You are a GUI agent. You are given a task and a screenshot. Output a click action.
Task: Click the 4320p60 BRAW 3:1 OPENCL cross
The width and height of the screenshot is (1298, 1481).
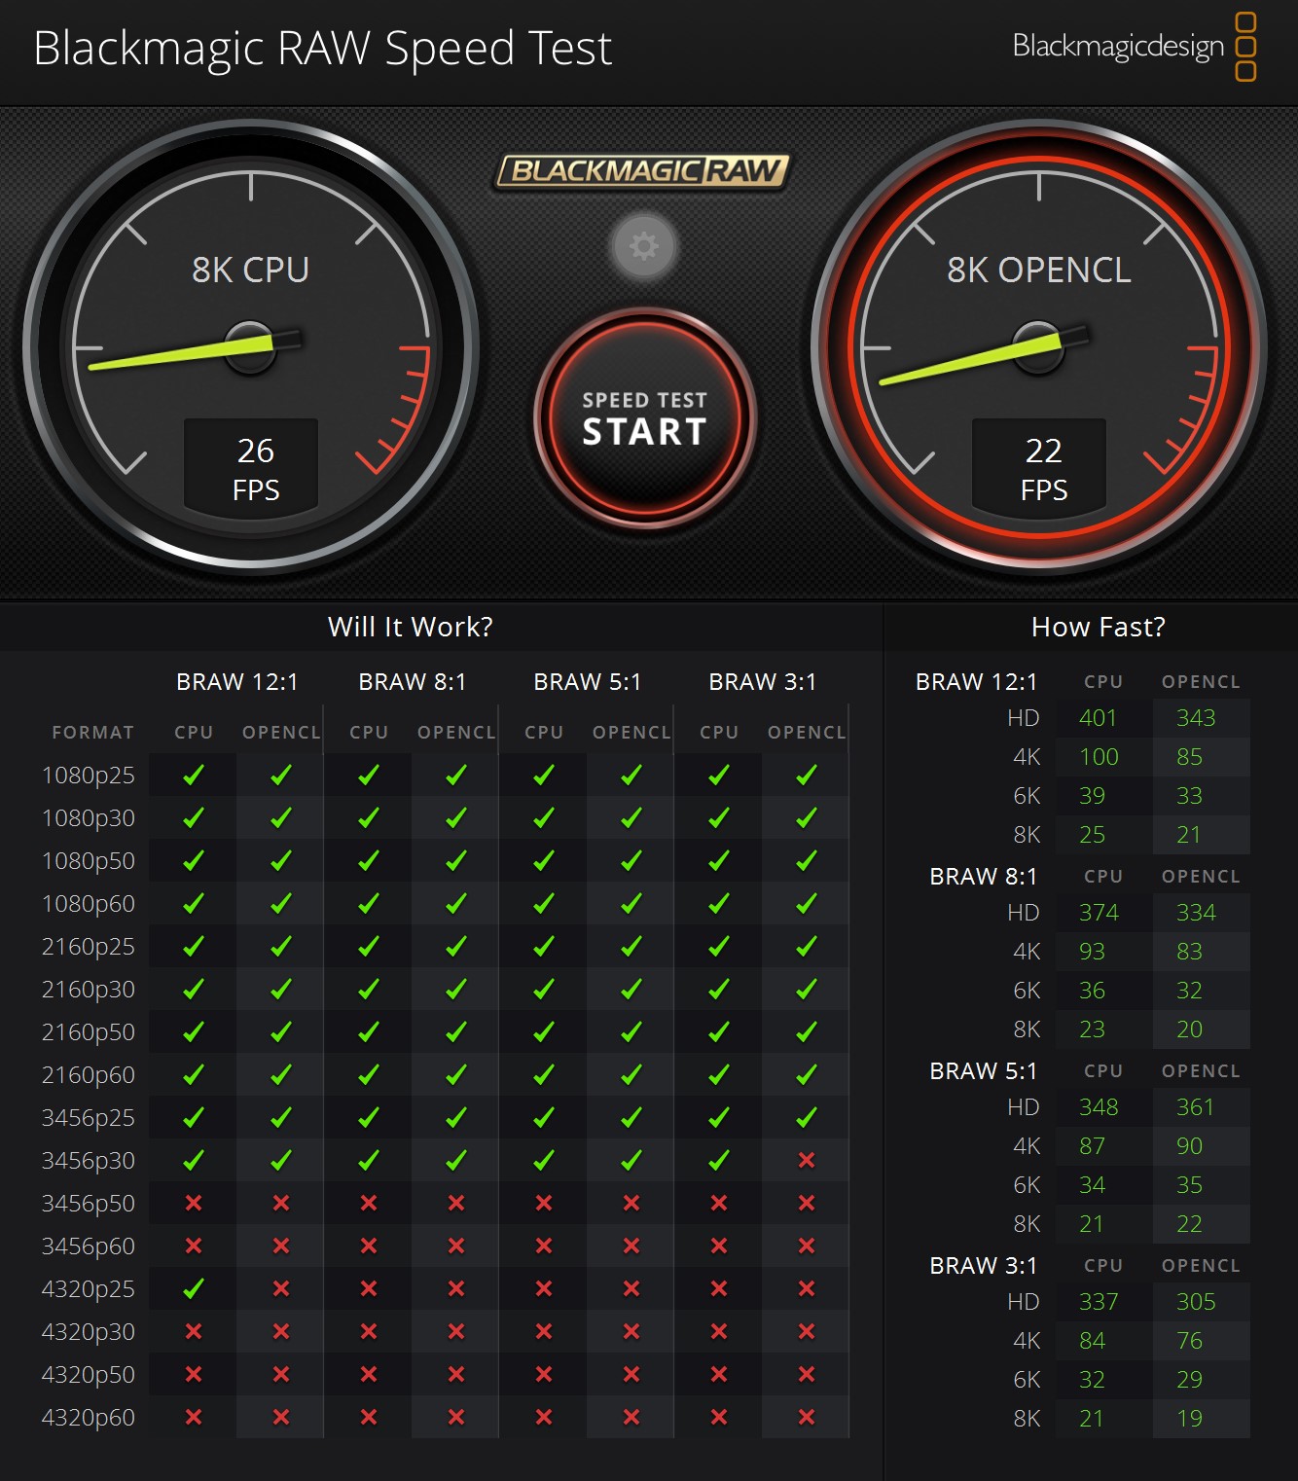click(x=806, y=1417)
